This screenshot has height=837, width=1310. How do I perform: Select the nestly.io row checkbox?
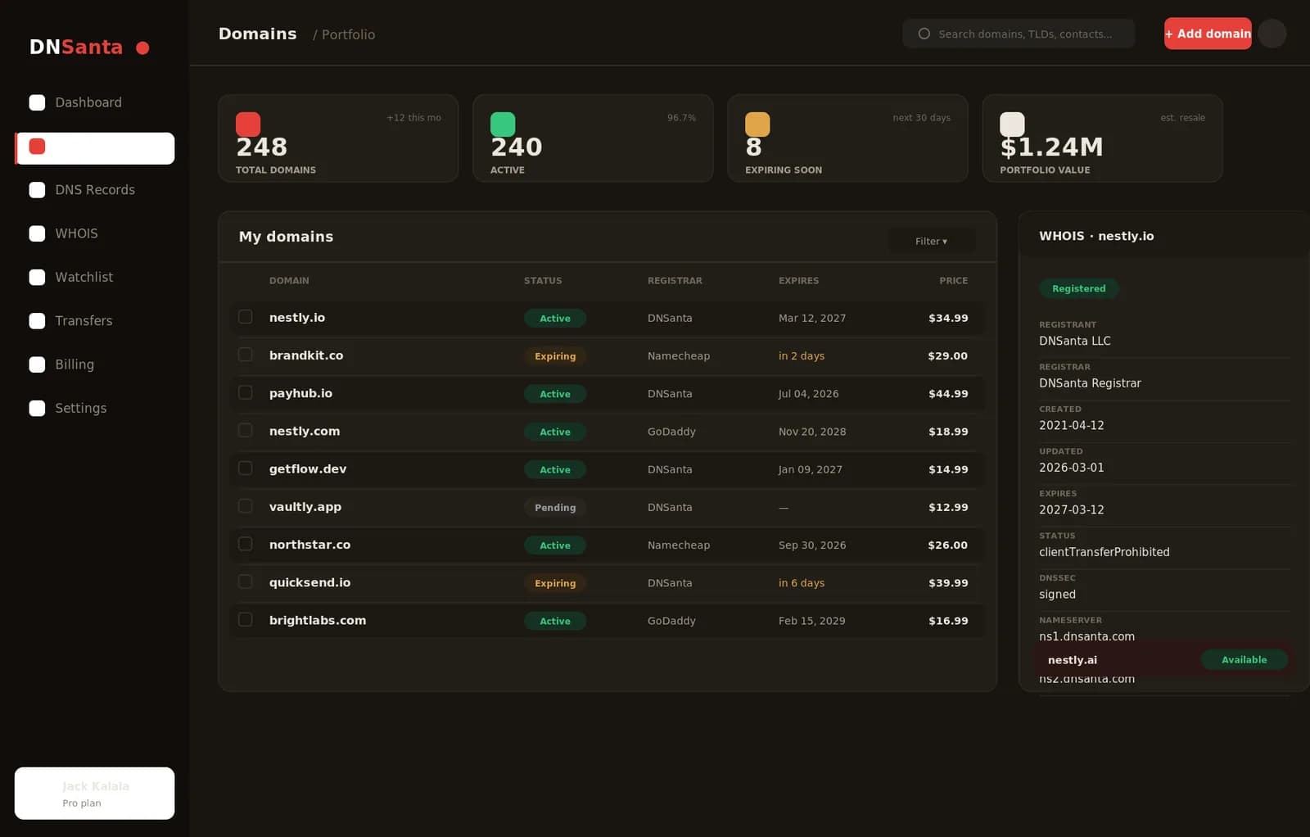tap(245, 317)
